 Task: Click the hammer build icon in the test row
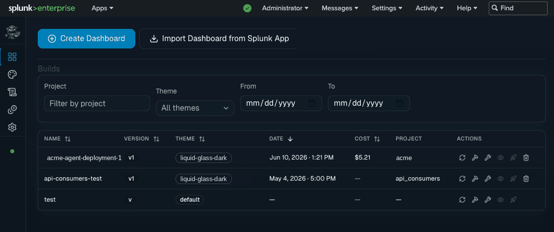(x=475, y=200)
